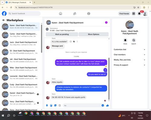Open the browser tab search dropdown

tap(2, 2)
